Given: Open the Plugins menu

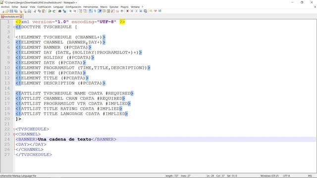Looking at the screenshot, I should pyautogui.click(x=124, y=7).
